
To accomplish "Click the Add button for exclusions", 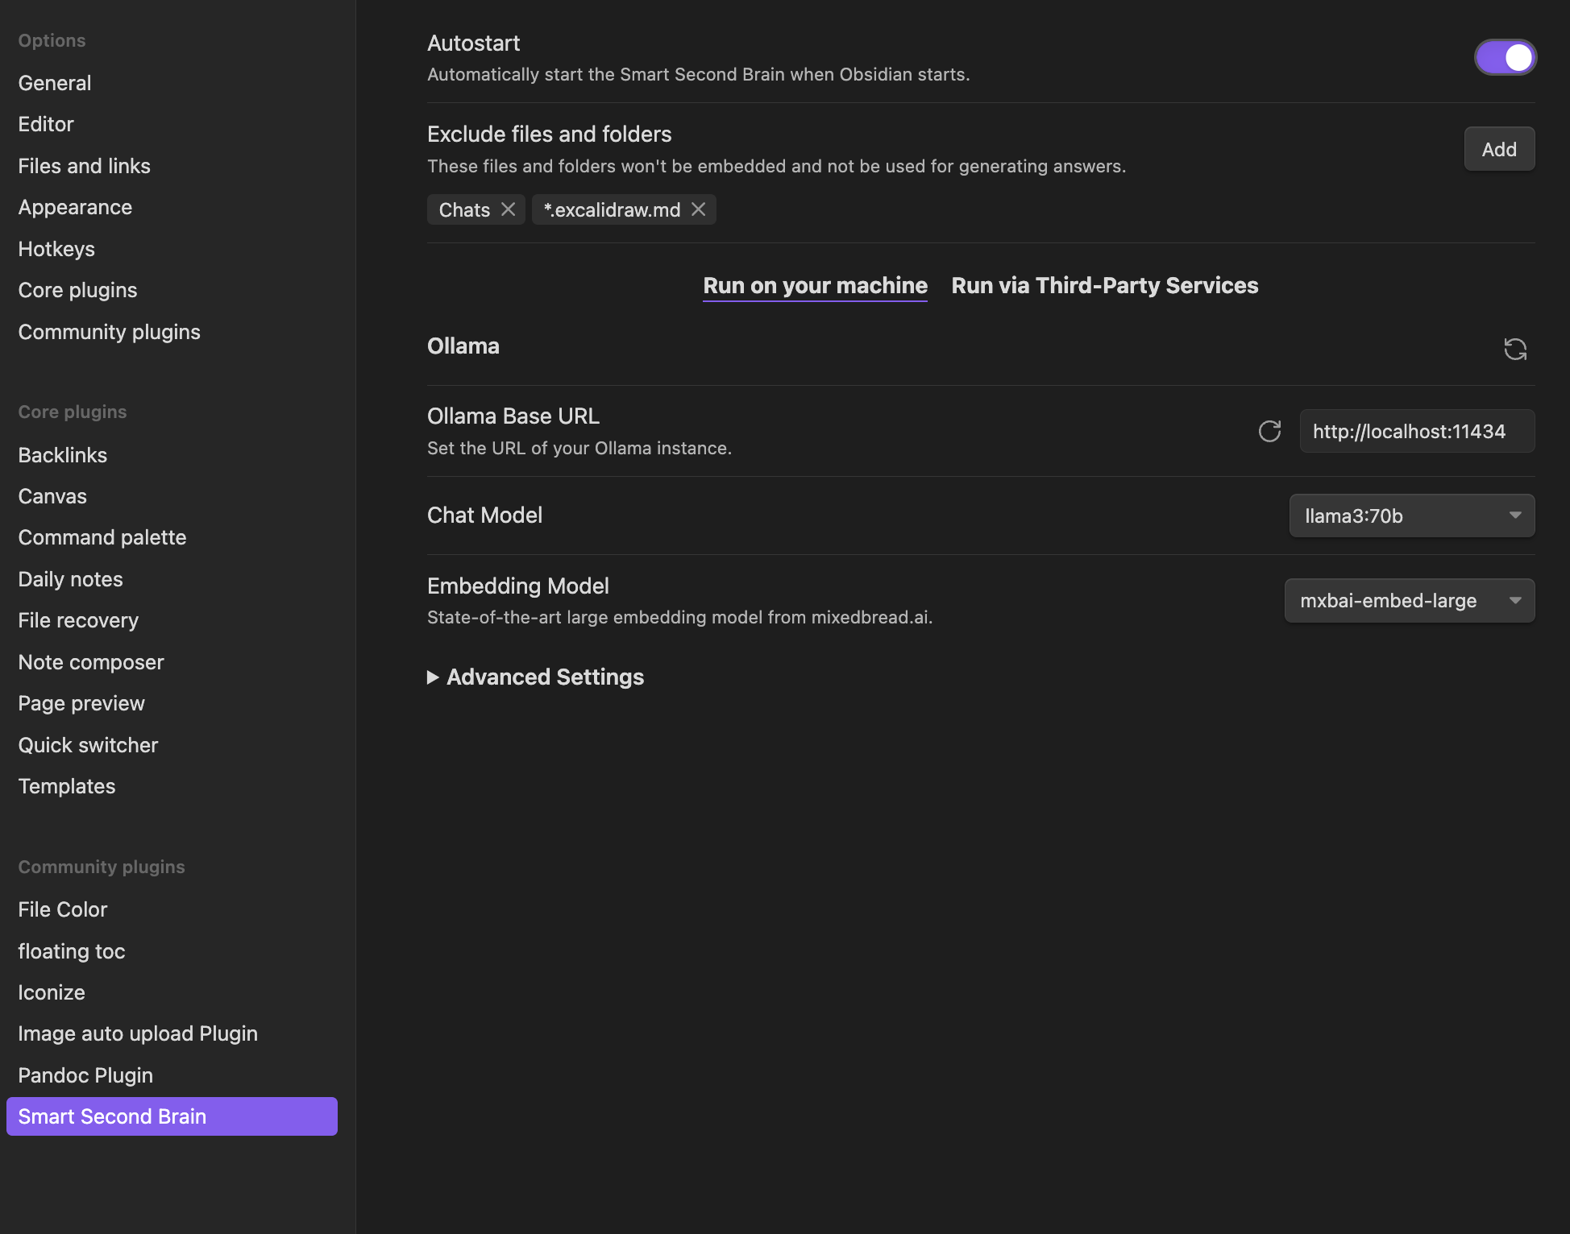I will point(1498,148).
